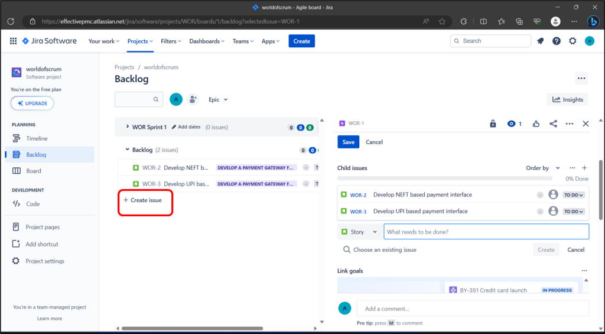Image resolution: width=605 pixels, height=334 pixels.
Task: Close the WOR-1 issue panel
Action: (x=586, y=124)
